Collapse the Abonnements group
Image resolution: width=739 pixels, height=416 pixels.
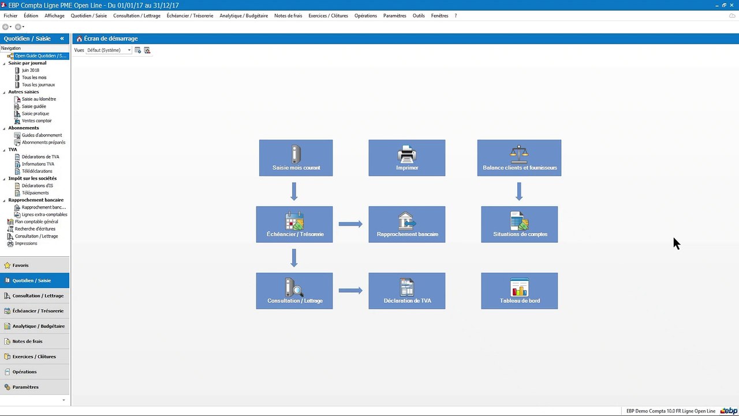pos(4,128)
